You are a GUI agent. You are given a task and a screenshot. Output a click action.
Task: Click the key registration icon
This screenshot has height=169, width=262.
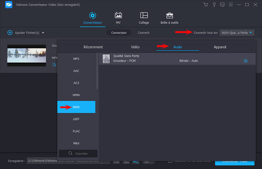pyautogui.click(x=214, y=5)
